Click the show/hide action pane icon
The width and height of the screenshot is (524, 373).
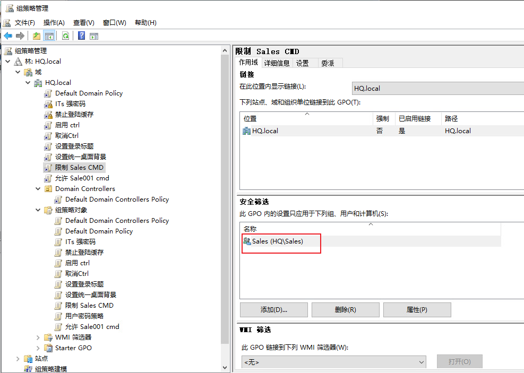(x=94, y=36)
